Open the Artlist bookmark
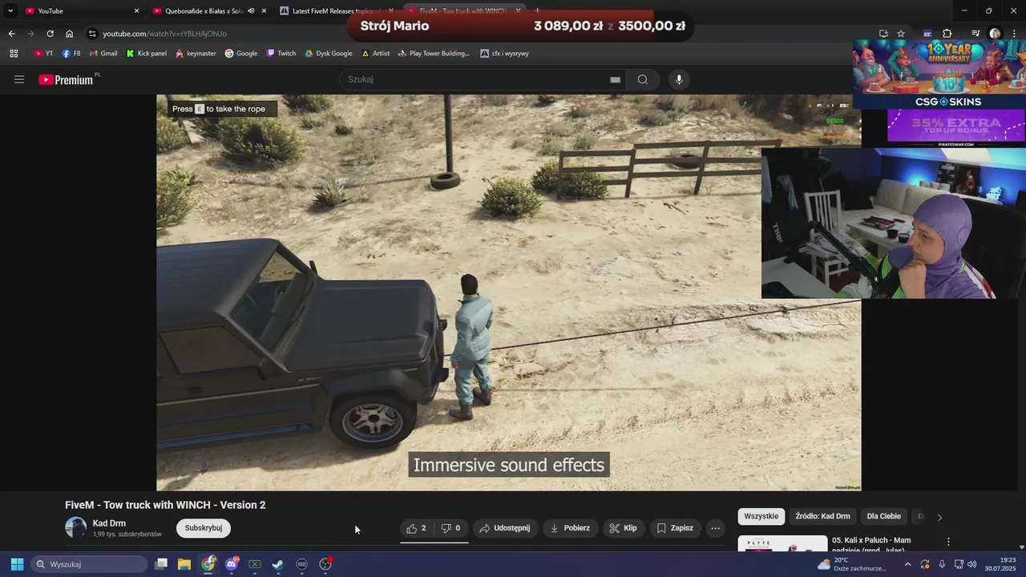This screenshot has width=1026, height=577. click(x=376, y=54)
